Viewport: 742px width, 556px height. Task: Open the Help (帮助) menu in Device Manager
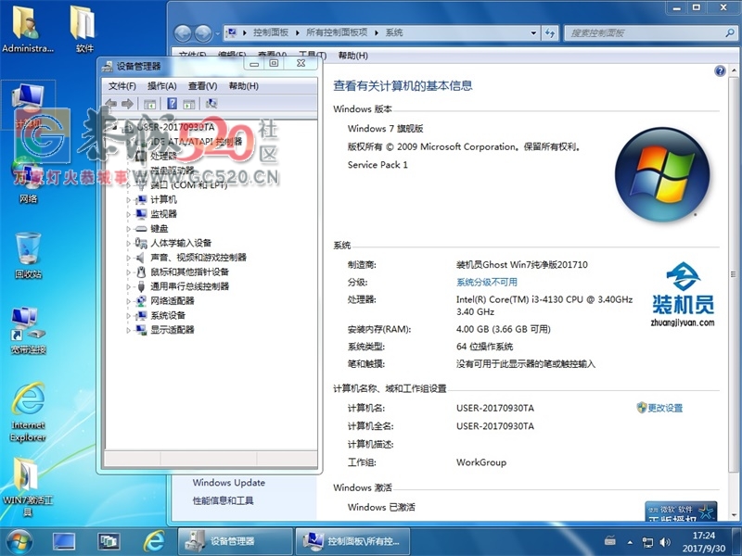tap(243, 85)
